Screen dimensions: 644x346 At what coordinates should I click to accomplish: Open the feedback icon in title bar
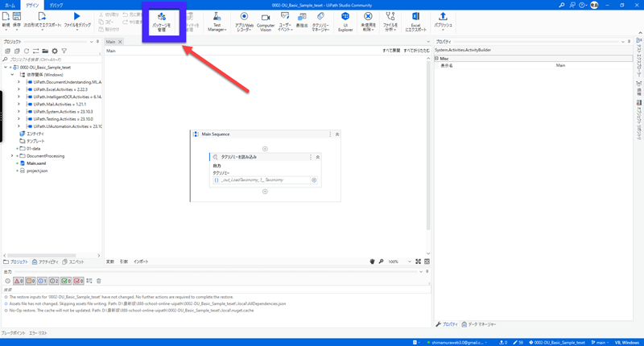pyautogui.click(x=572, y=5)
